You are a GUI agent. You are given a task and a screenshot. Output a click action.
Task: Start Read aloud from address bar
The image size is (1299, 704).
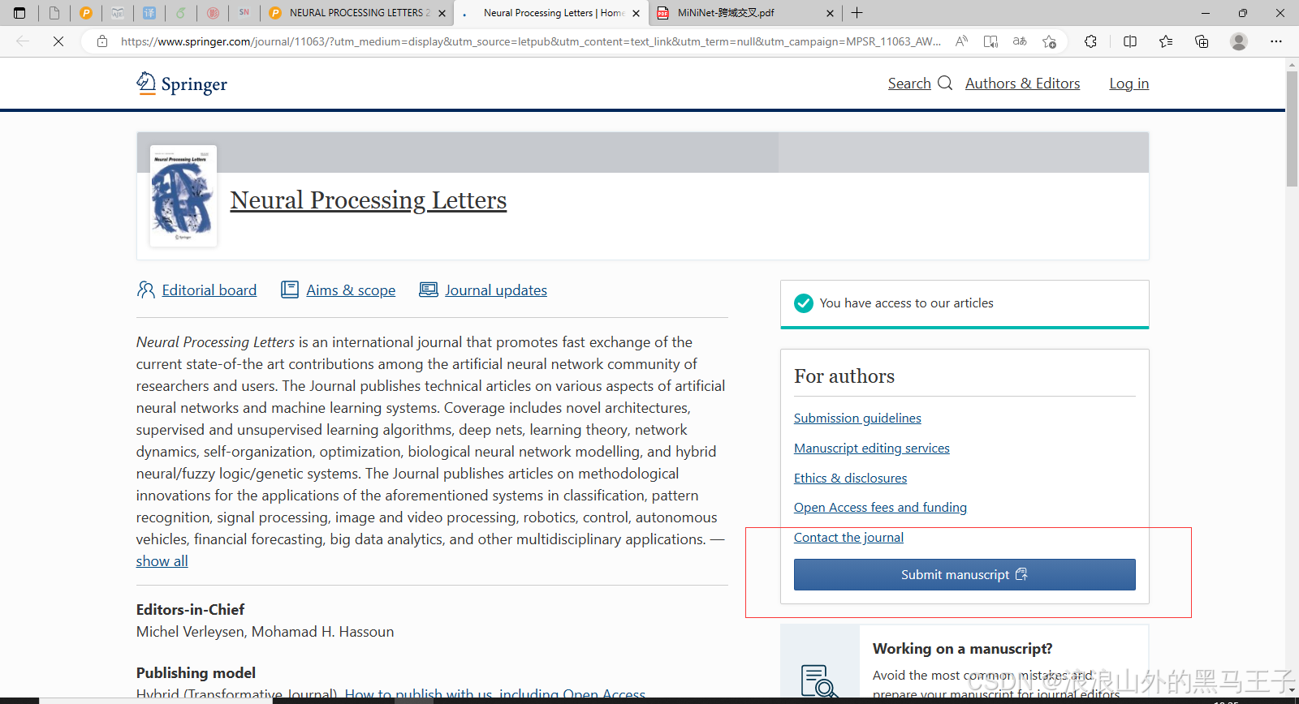click(961, 41)
